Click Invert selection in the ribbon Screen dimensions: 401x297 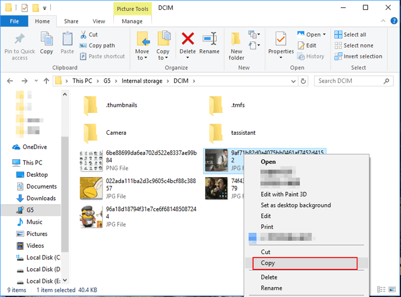click(x=362, y=57)
